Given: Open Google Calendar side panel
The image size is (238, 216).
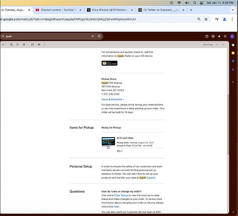Looking at the screenshot, I should coord(233,45).
